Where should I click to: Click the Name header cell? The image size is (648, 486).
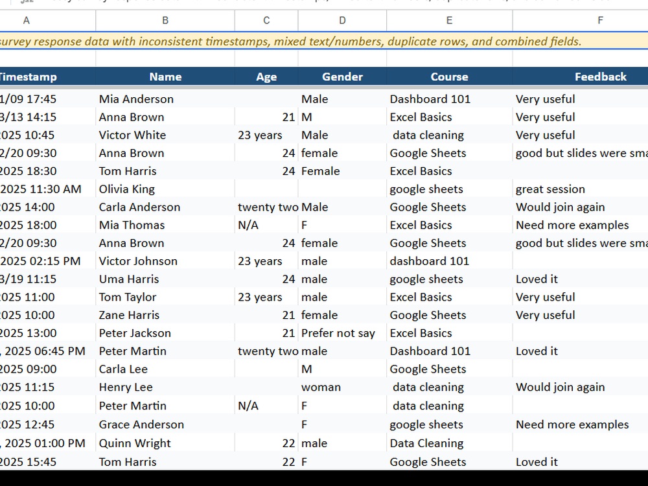(165, 76)
